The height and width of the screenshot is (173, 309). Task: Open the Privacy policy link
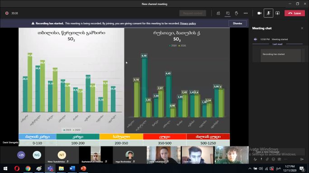[x=188, y=23]
